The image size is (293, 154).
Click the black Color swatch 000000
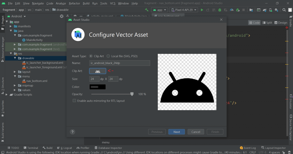click(98, 87)
